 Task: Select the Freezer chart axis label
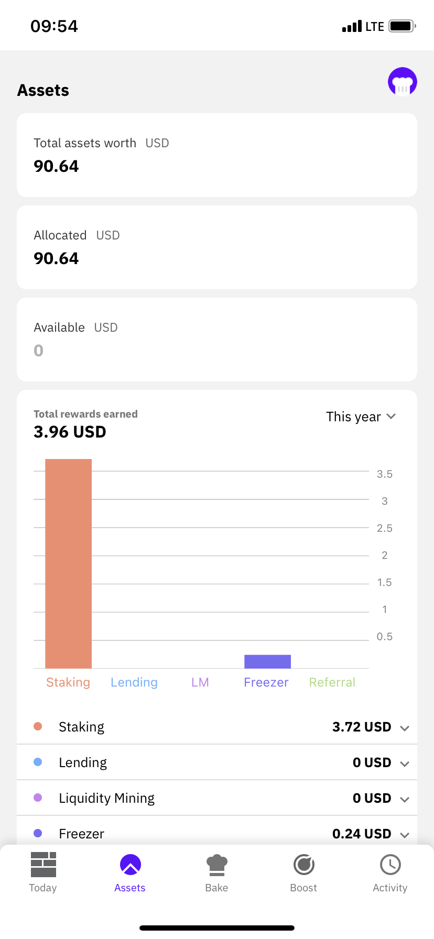pos(266,682)
